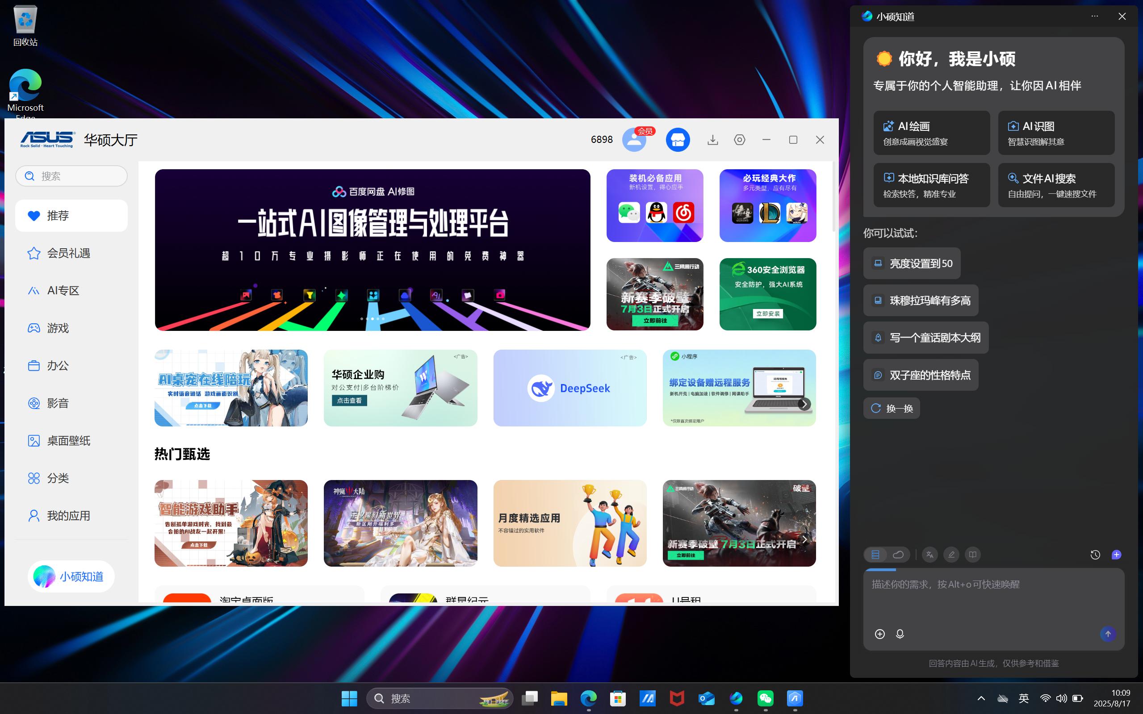Open 影音 category in the sidebar
Image resolution: width=1143 pixels, height=714 pixels.
(x=71, y=403)
